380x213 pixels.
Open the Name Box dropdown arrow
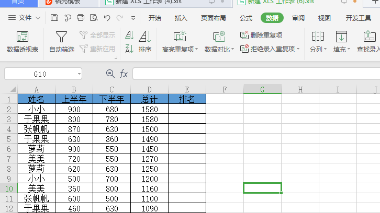click(78, 74)
